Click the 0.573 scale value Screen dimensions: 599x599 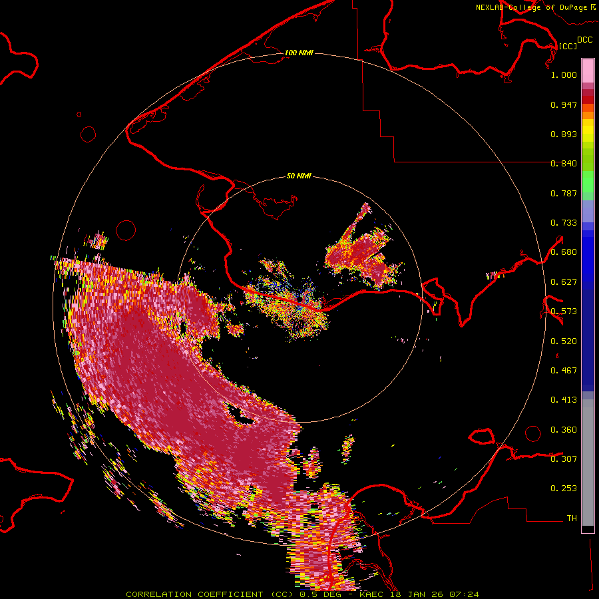click(564, 311)
